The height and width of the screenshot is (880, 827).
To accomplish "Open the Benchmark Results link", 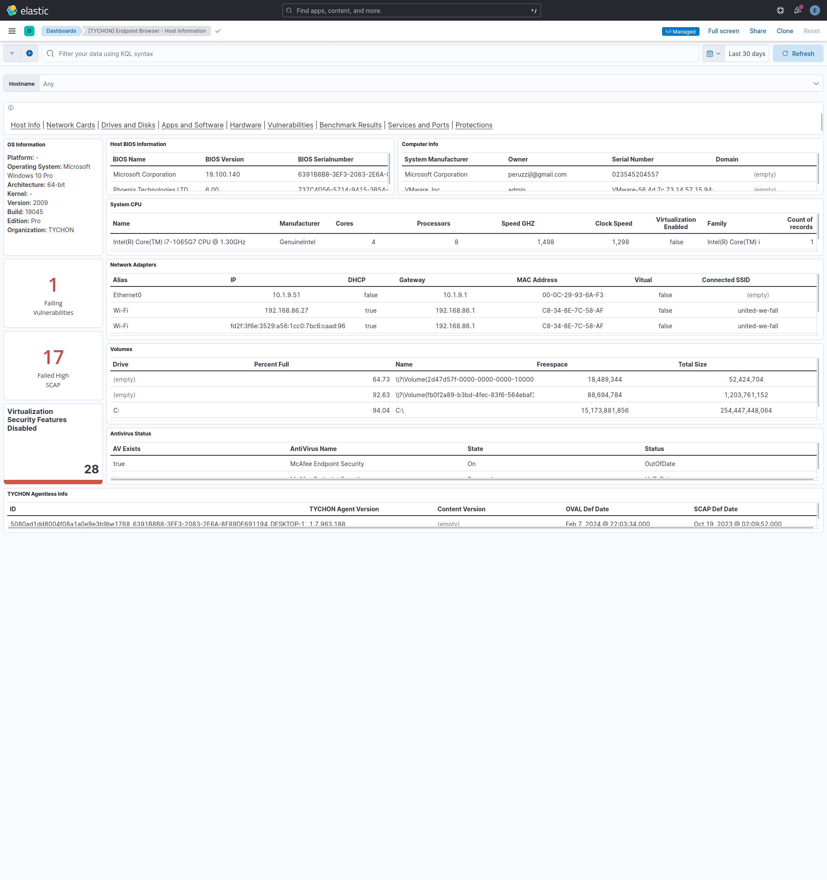I will coord(351,125).
